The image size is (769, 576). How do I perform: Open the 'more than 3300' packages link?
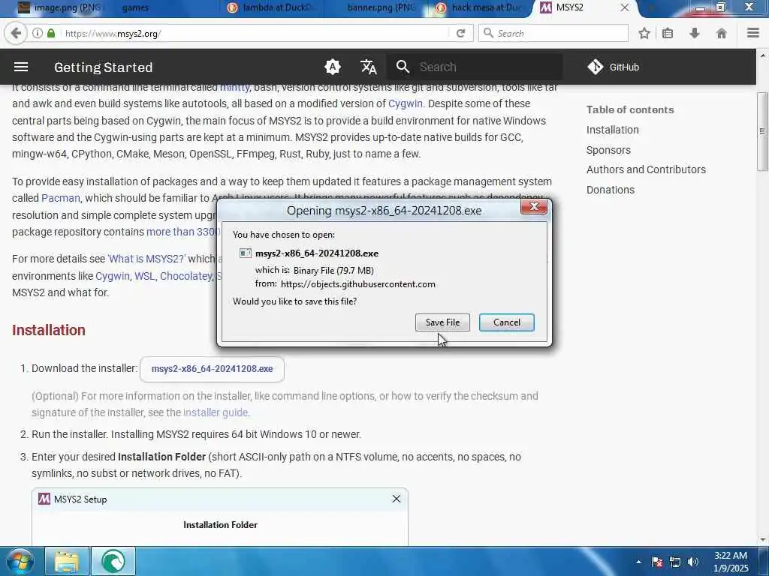click(x=182, y=232)
